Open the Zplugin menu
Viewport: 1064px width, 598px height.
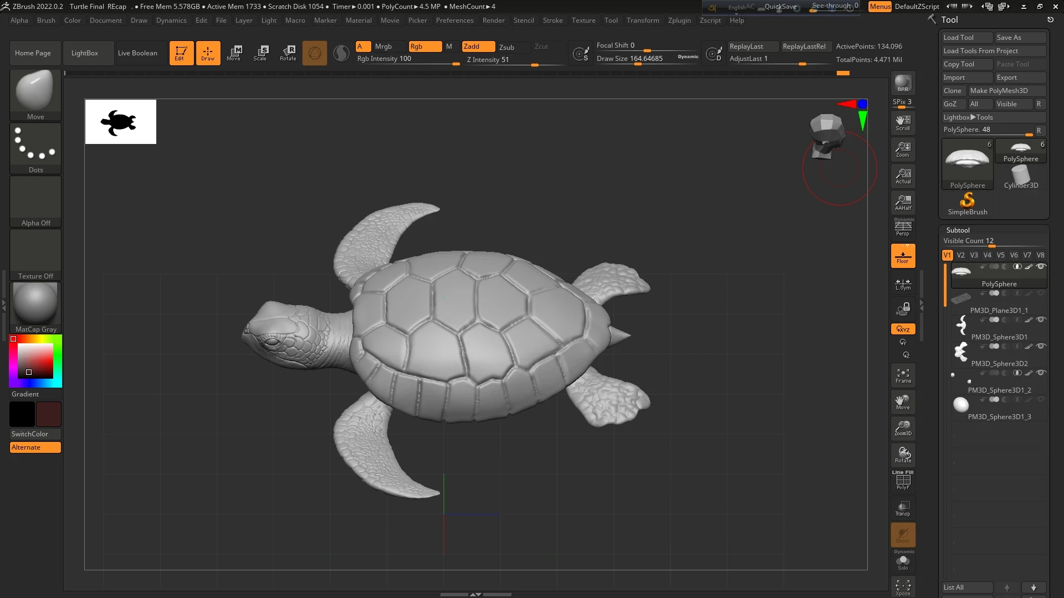coord(680,20)
